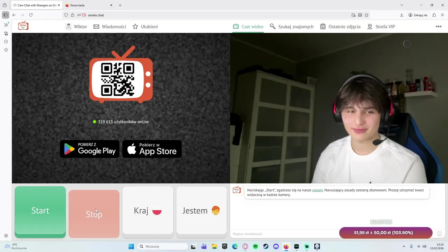Image resolution: width=448 pixels, height=252 pixels.
Task: Click the OmeTV avatar beside the rules message
Action: pos(237,190)
